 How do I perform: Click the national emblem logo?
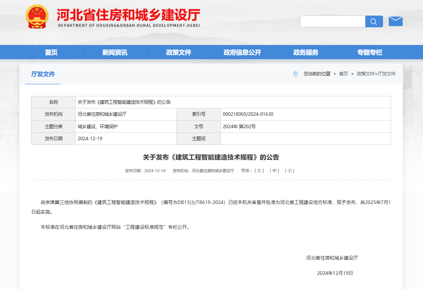click(x=37, y=17)
